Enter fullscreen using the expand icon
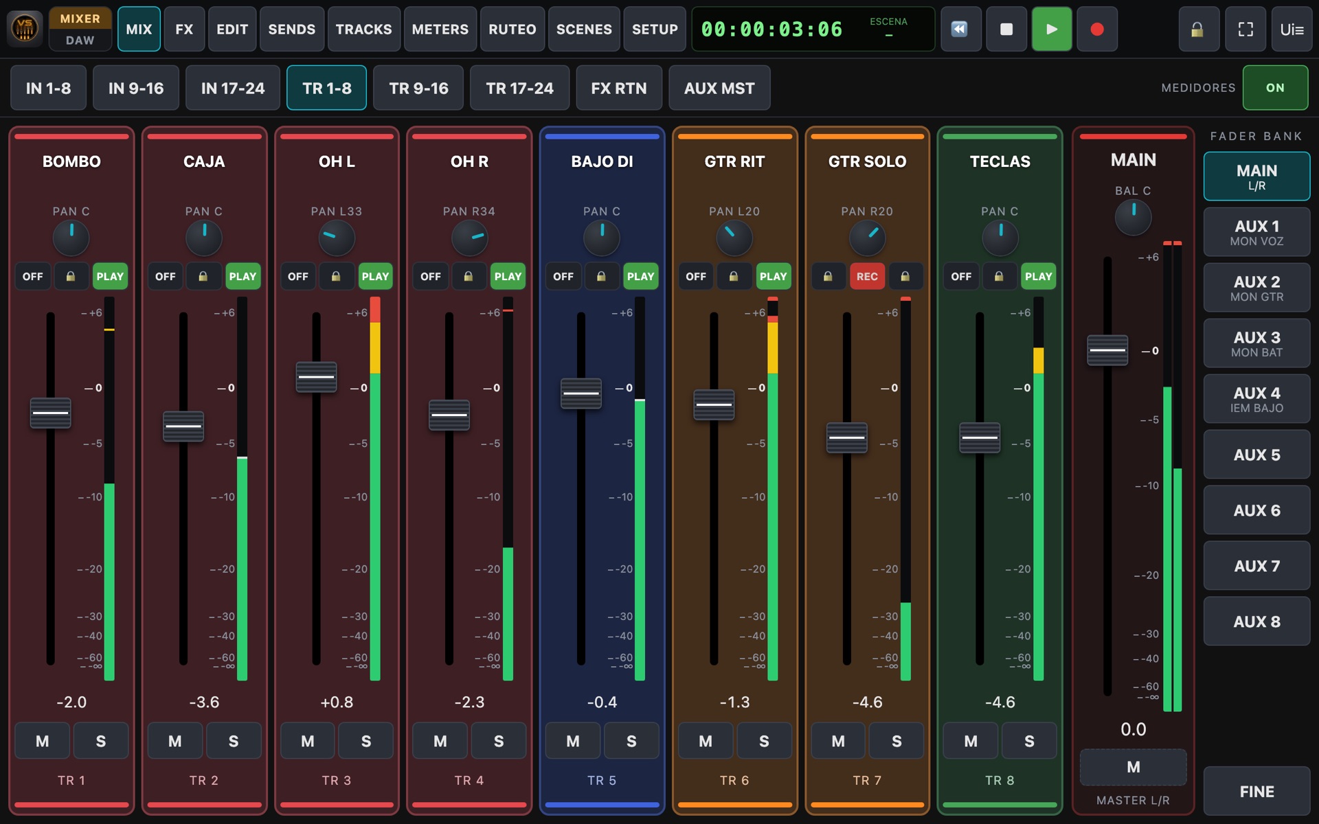This screenshot has width=1319, height=824. [1245, 29]
